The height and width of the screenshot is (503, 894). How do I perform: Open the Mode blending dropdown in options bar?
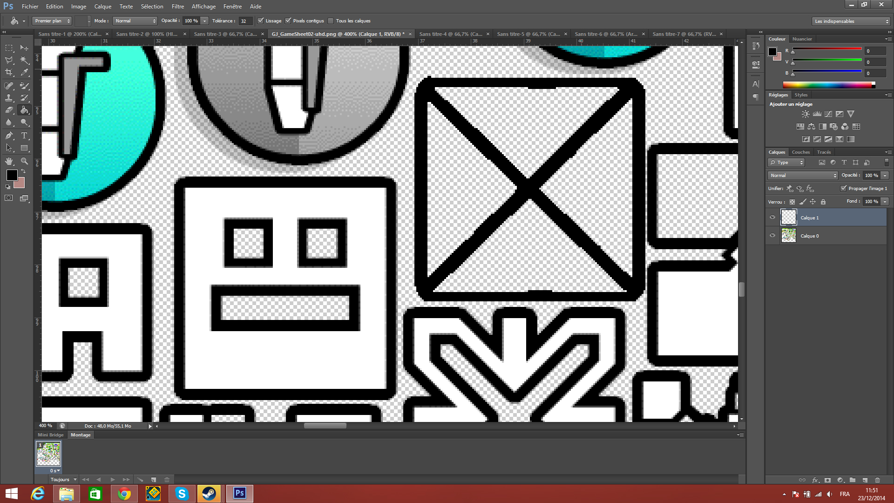tap(135, 20)
